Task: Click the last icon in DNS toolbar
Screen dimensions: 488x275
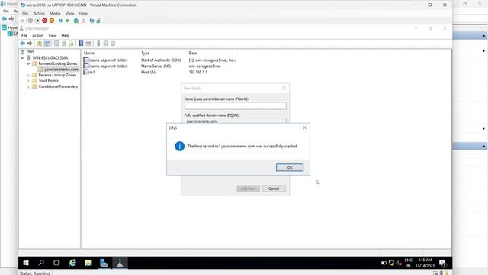Action: 113,44
